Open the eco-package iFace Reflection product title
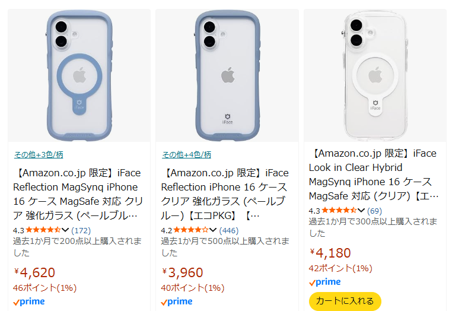The height and width of the screenshot is (311, 449). click(225, 194)
